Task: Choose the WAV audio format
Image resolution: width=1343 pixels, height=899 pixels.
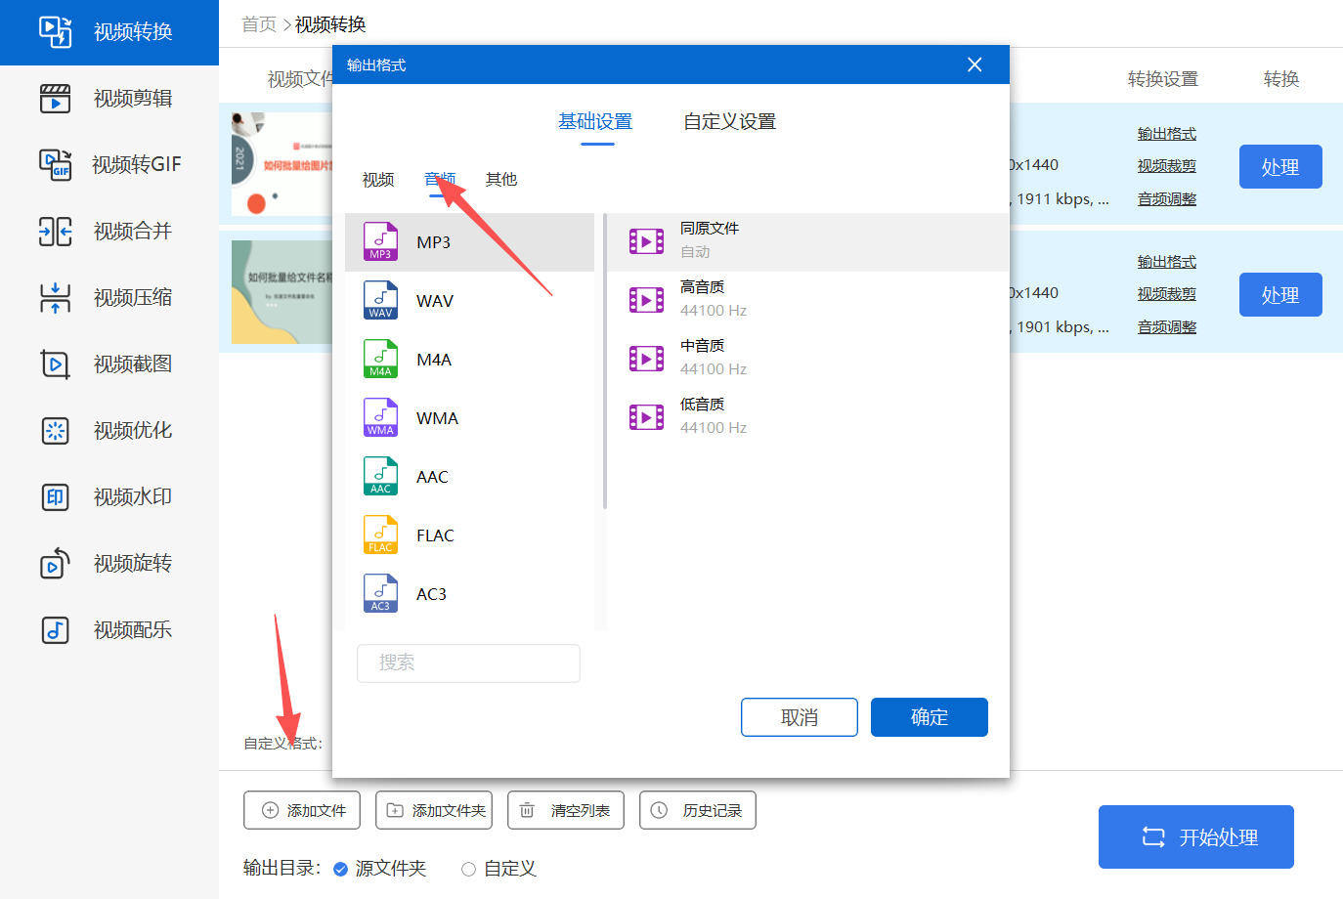Action: (x=469, y=301)
